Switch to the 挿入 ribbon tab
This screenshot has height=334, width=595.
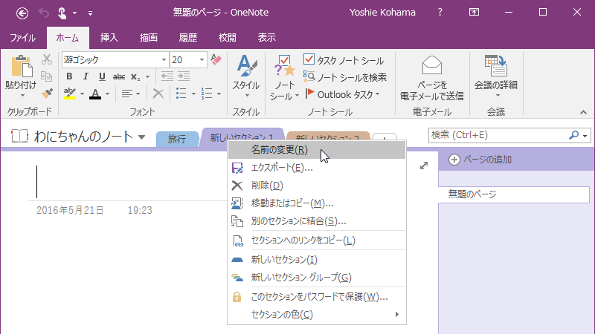tap(109, 37)
